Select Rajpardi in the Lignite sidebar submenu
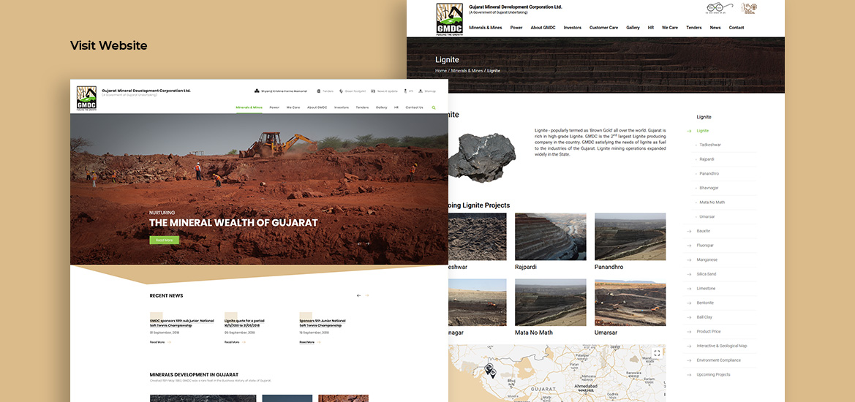The height and width of the screenshot is (402, 855). 707,159
